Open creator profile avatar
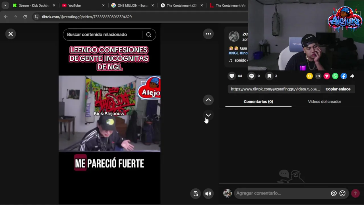The height and width of the screenshot is (205, 364). (234, 36)
